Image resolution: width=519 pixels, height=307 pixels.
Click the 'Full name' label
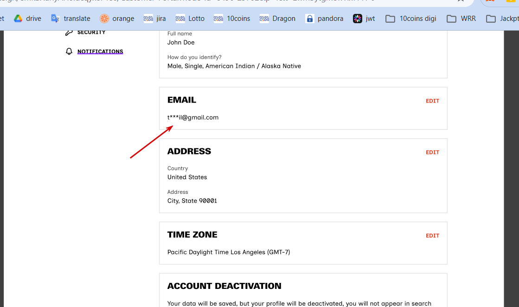click(179, 33)
